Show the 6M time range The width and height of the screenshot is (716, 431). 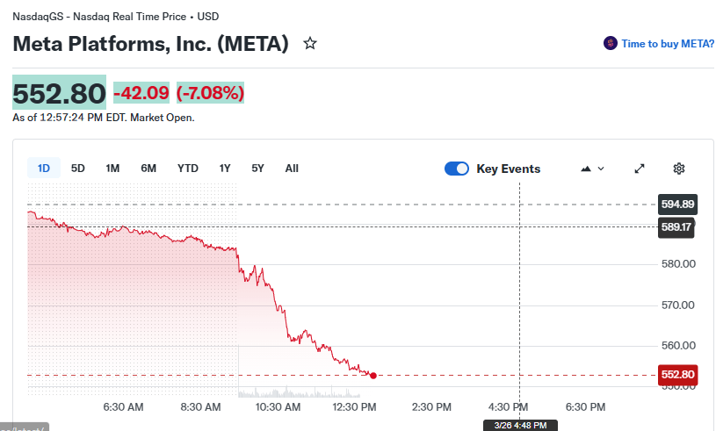click(148, 169)
